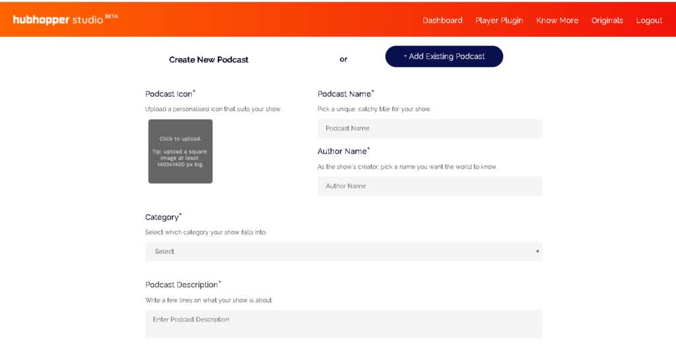
Task: Open the Originals link
Action: pyautogui.click(x=607, y=20)
